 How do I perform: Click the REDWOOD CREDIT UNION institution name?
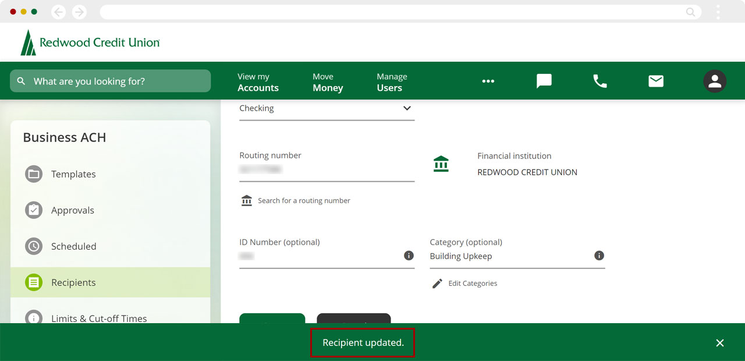coord(527,172)
